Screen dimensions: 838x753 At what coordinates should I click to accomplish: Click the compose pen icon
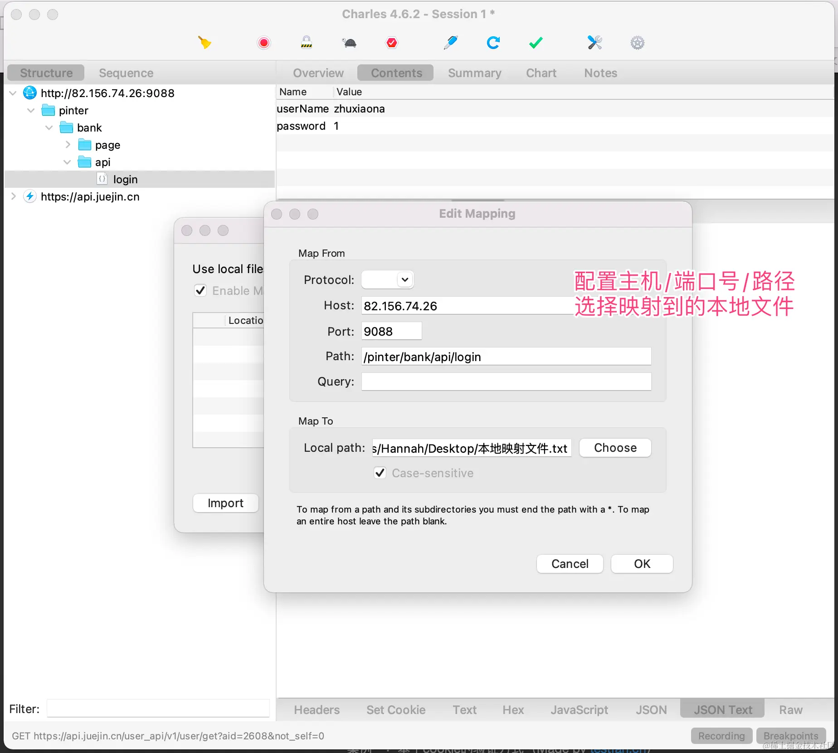click(450, 43)
